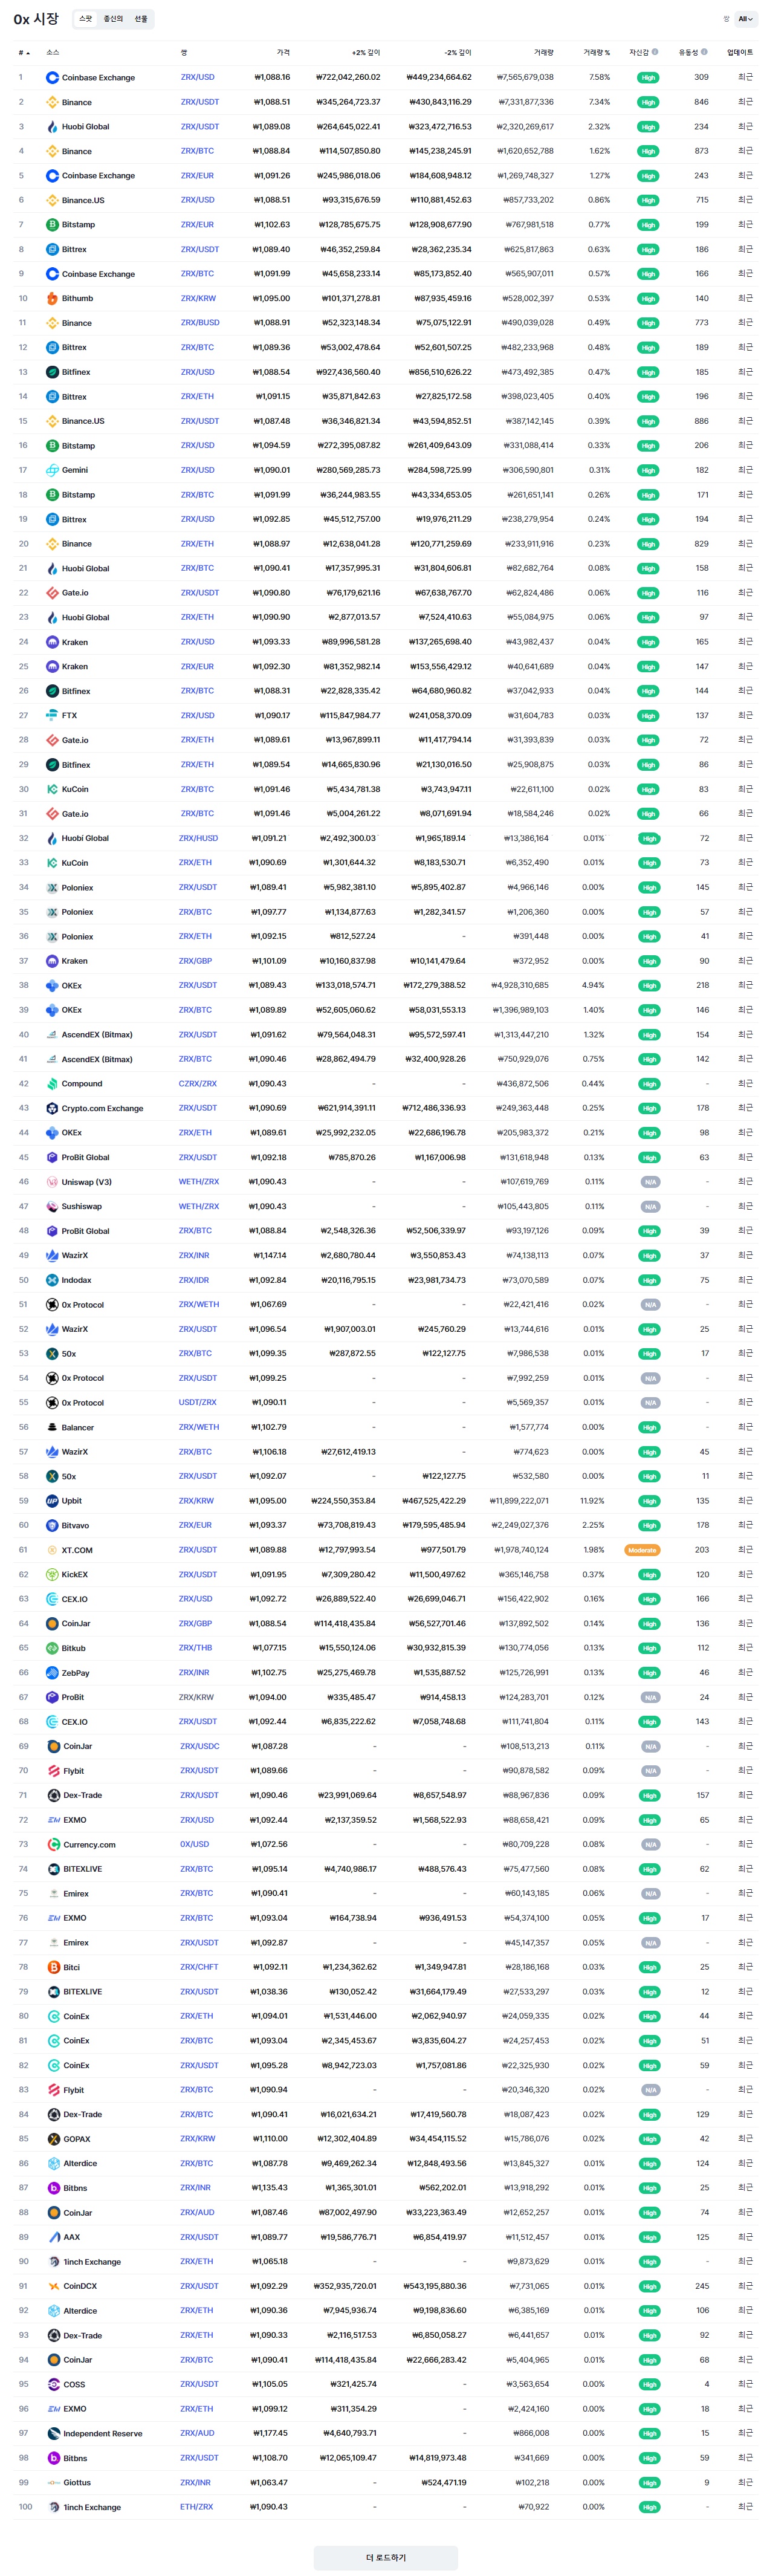
Task: Open the ZRX/BUSD pair link
Action: coord(200,323)
